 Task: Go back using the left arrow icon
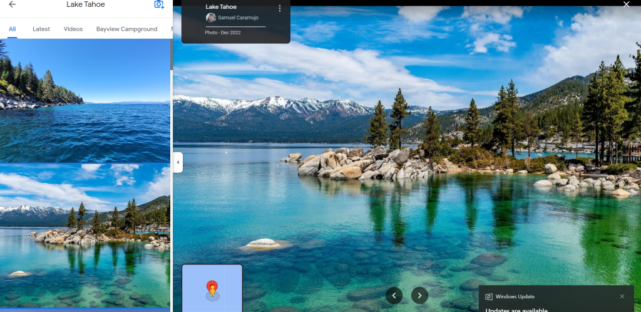pos(12,5)
